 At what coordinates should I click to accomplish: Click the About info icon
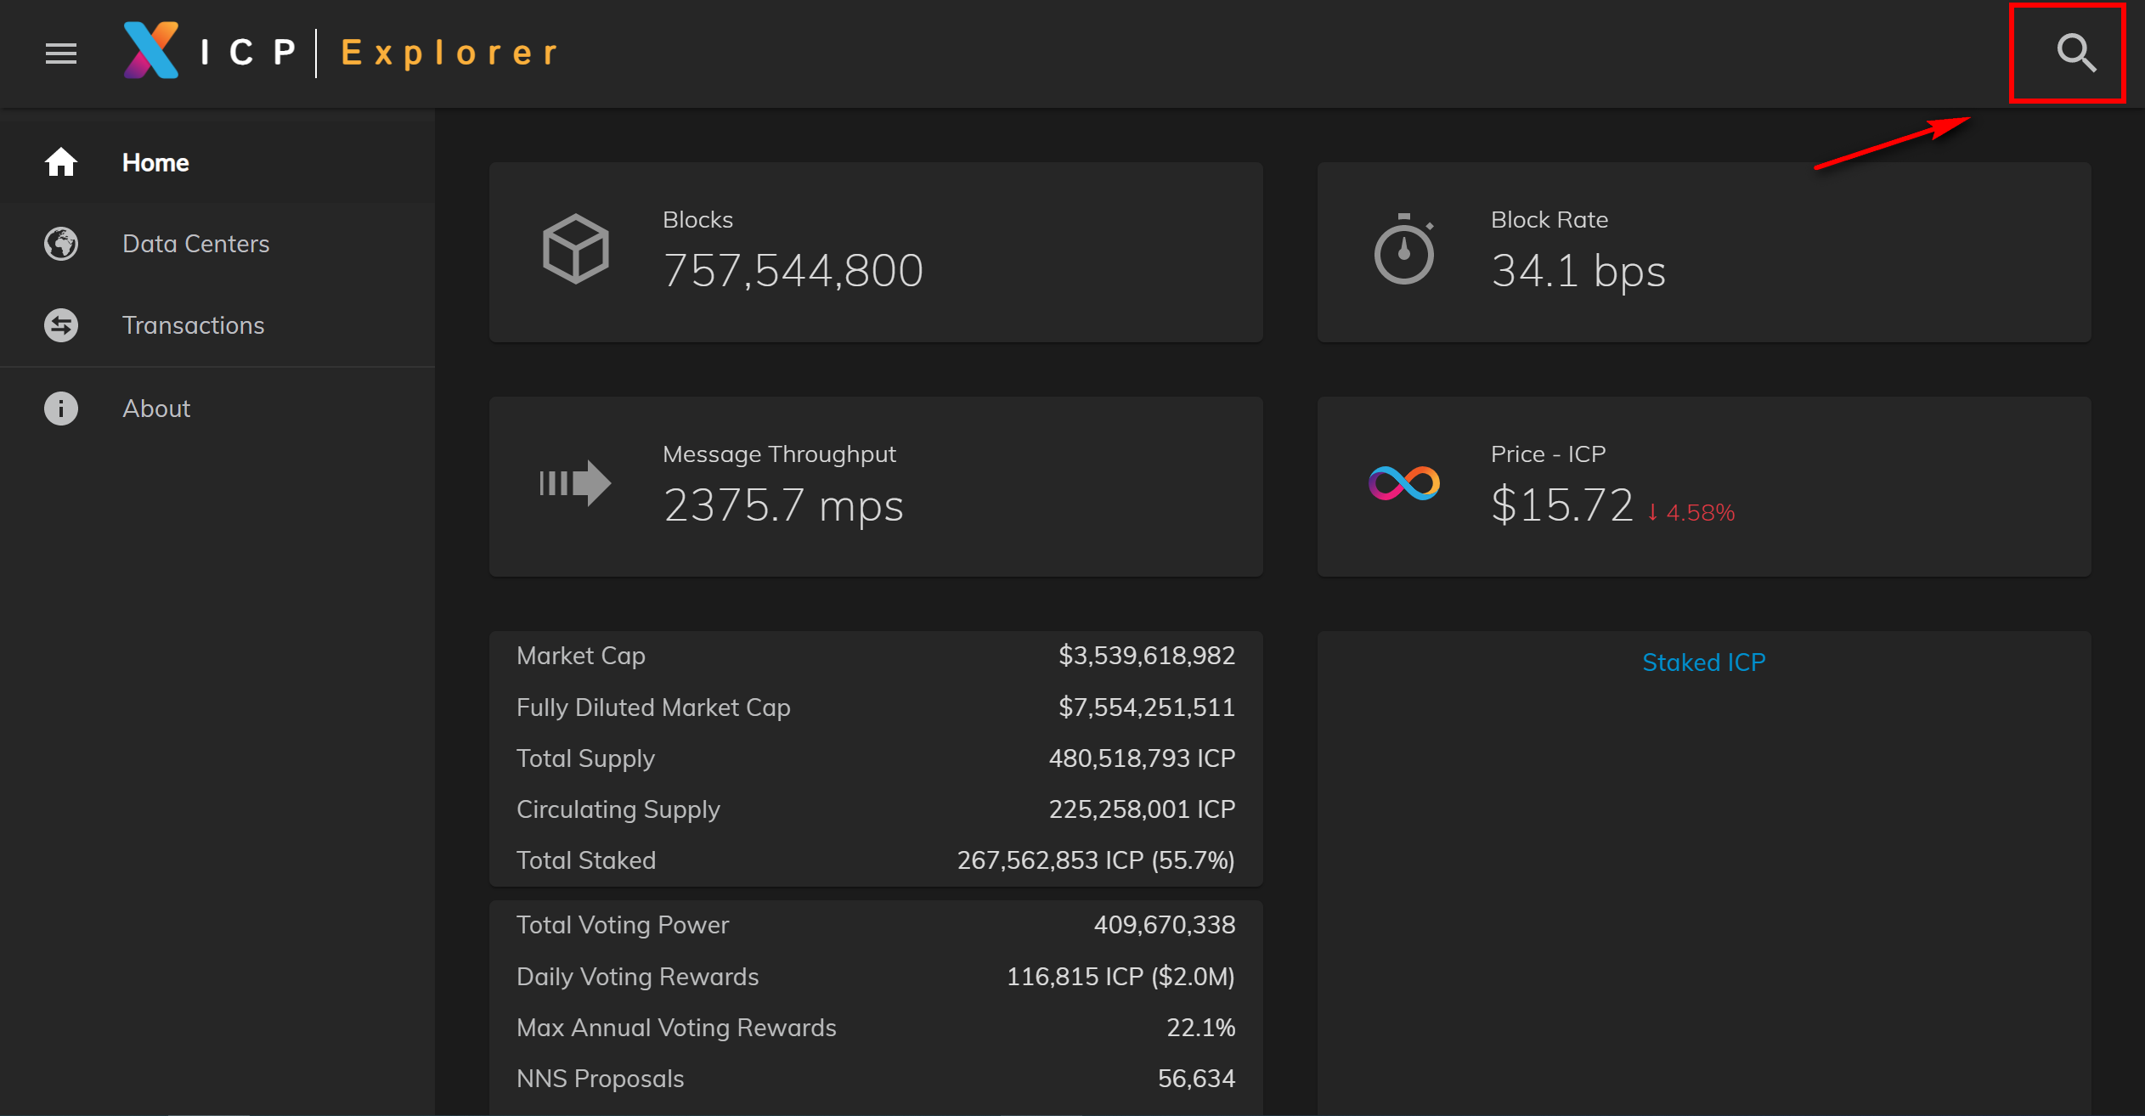[x=61, y=409]
